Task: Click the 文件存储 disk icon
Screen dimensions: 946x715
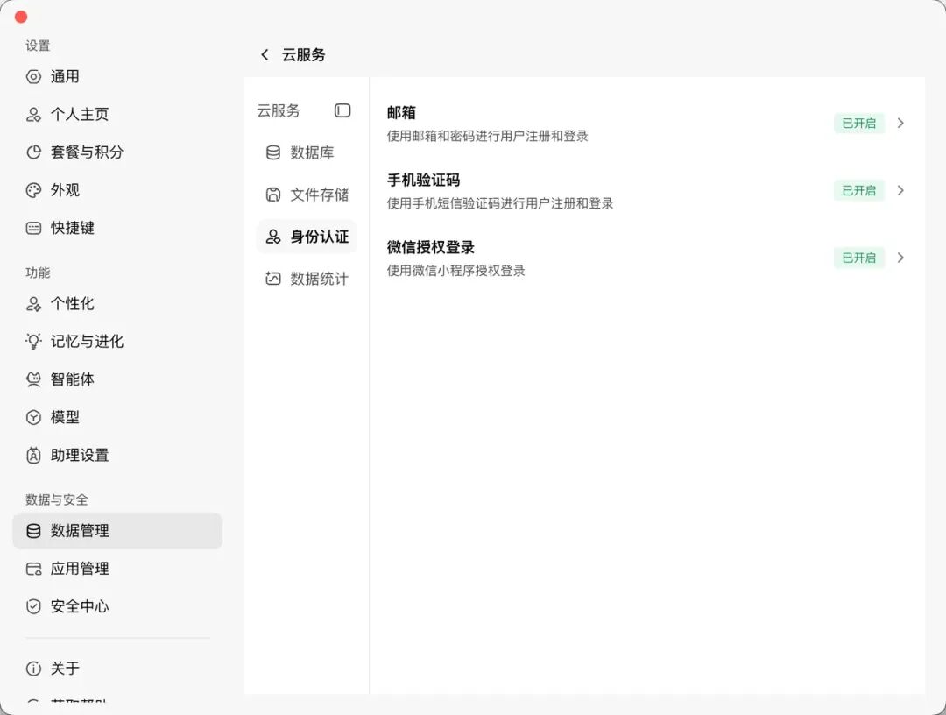Action: (273, 195)
